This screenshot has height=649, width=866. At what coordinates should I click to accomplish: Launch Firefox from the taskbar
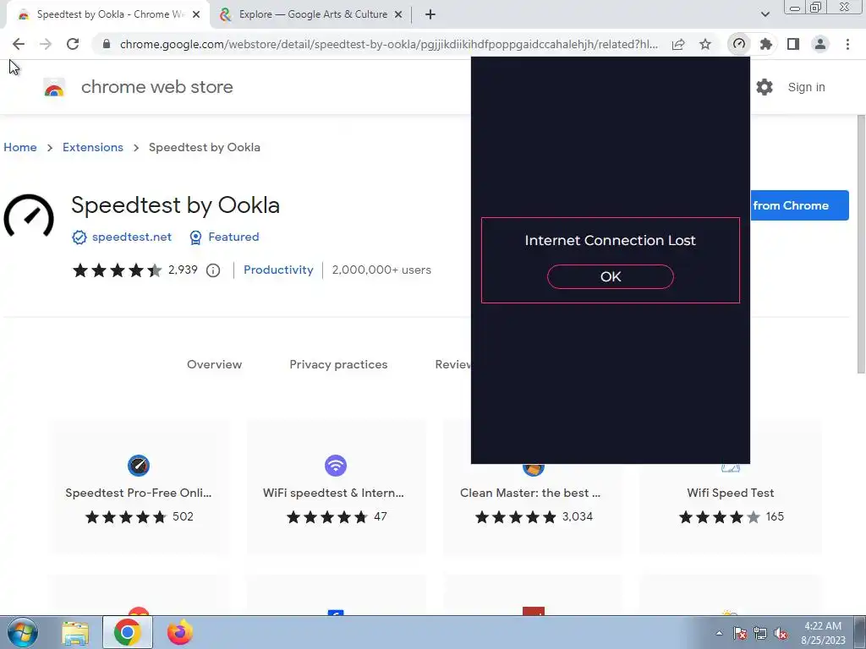(x=179, y=632)
